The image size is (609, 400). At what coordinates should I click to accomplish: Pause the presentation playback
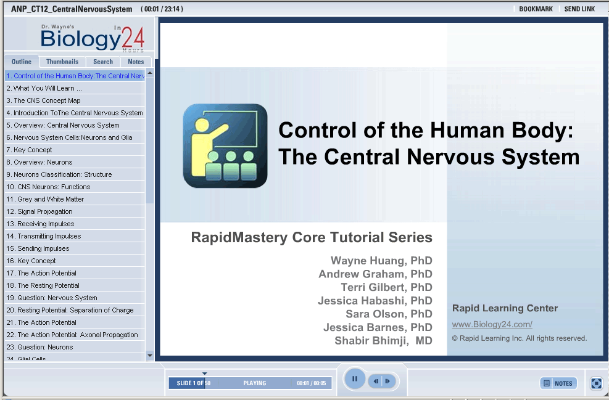(x=354, y=379)
